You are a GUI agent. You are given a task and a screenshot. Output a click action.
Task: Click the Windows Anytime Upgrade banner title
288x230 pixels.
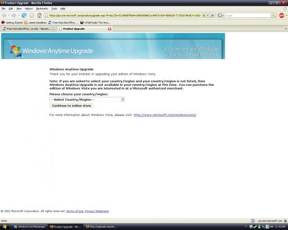(58, 51)
